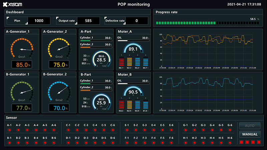Click the A-Part 28.5 kW circular gauge
267x150 pixels.
coord(101,59)
